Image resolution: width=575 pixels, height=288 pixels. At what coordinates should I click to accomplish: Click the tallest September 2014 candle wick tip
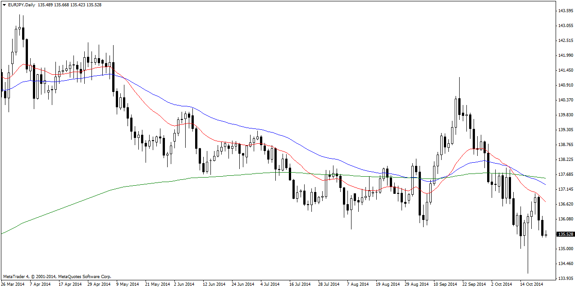[x=459, y=78]
